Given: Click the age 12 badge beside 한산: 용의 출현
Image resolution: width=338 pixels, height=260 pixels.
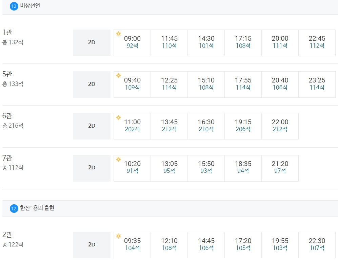Looking at the screenshot, I should (14, 208).
